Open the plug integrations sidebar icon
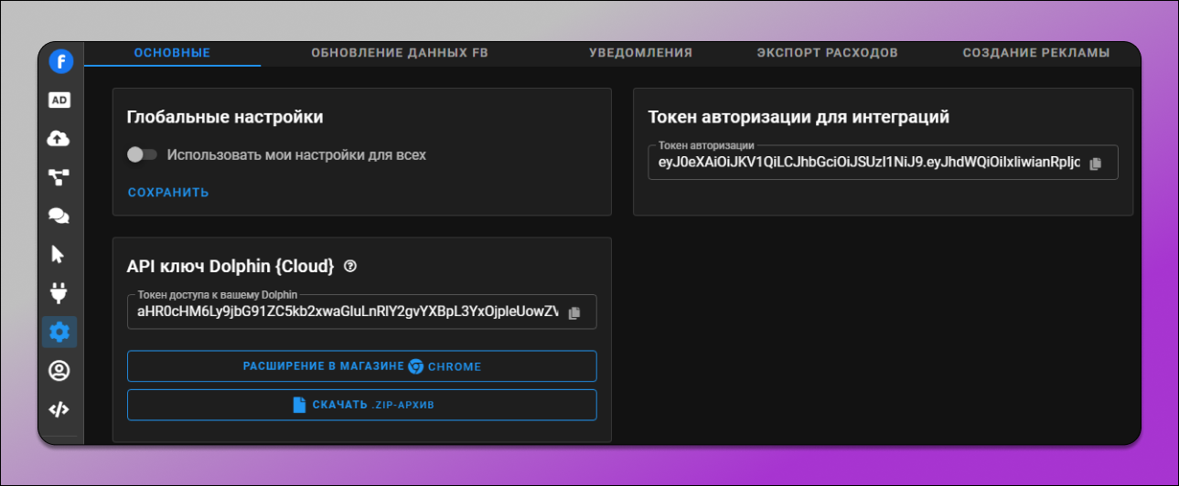The height and width of the screenshot is (486, 1179). 59,292
